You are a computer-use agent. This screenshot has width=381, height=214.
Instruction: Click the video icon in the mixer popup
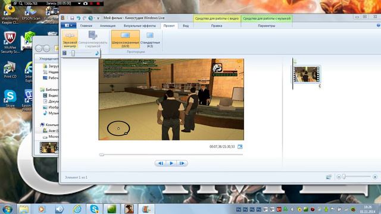pyautogui.click(x=64, y=53)
